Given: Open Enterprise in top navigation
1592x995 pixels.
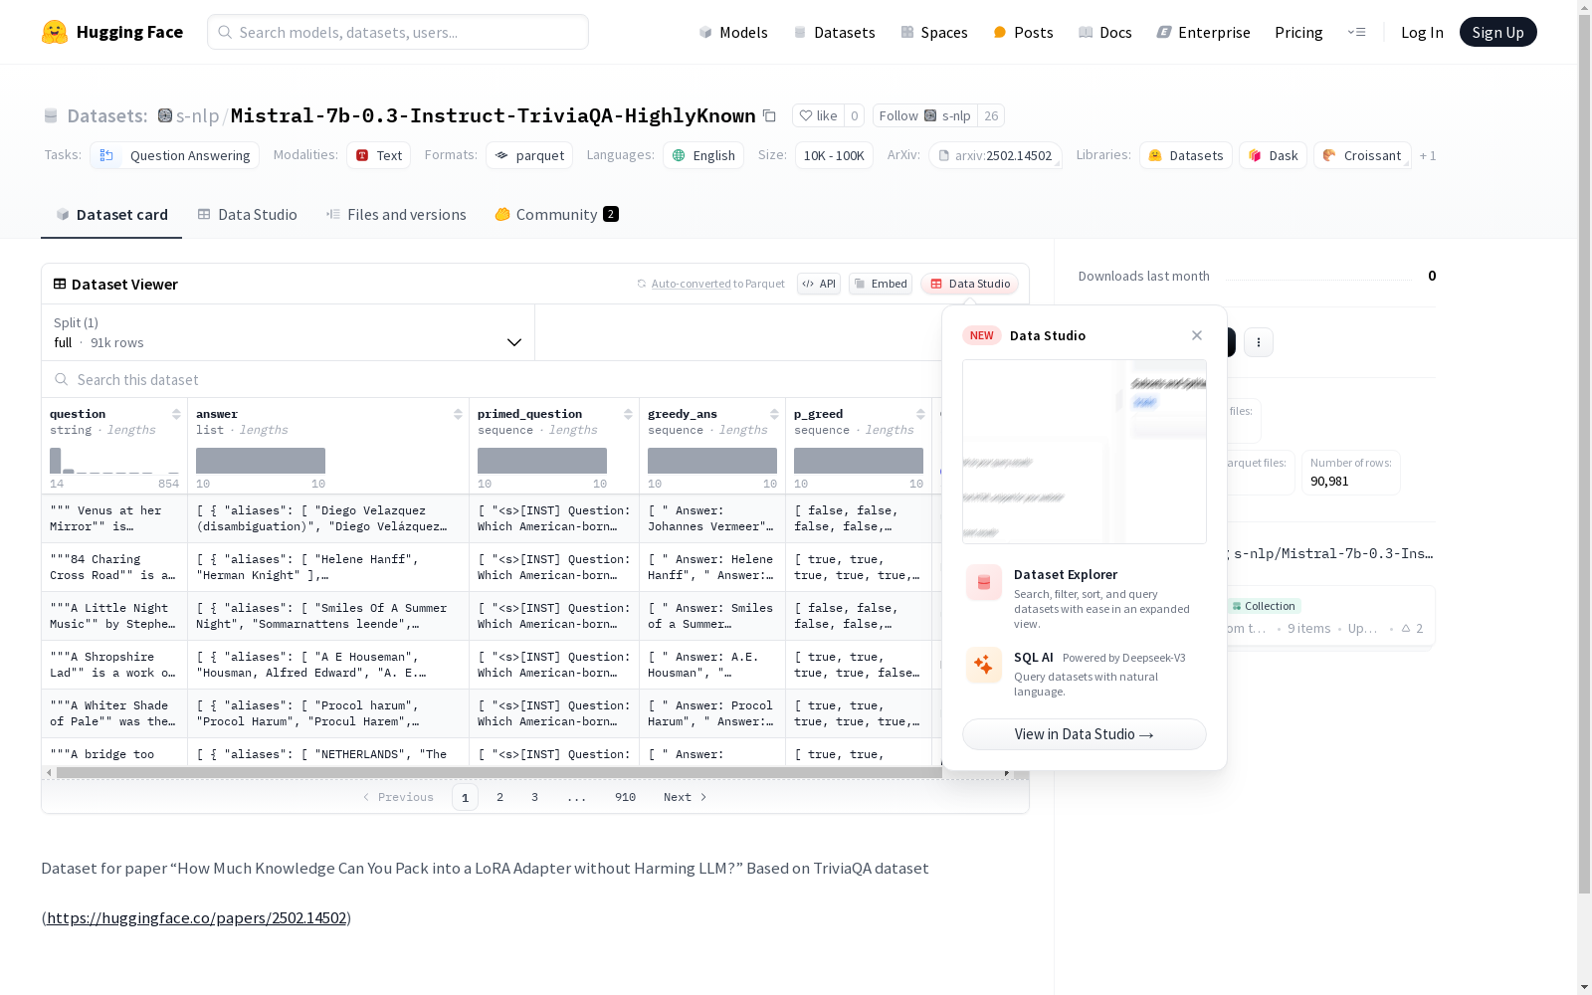Looking at the screenshot, I should 1203,32.
